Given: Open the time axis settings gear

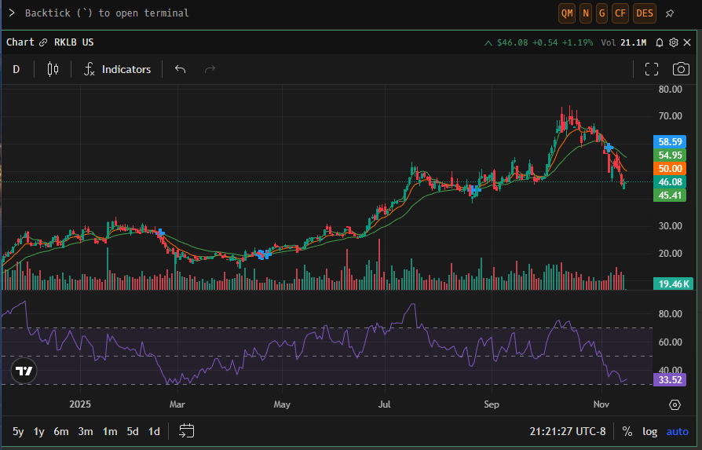Looking at the screenshot, I should (675, 404).
